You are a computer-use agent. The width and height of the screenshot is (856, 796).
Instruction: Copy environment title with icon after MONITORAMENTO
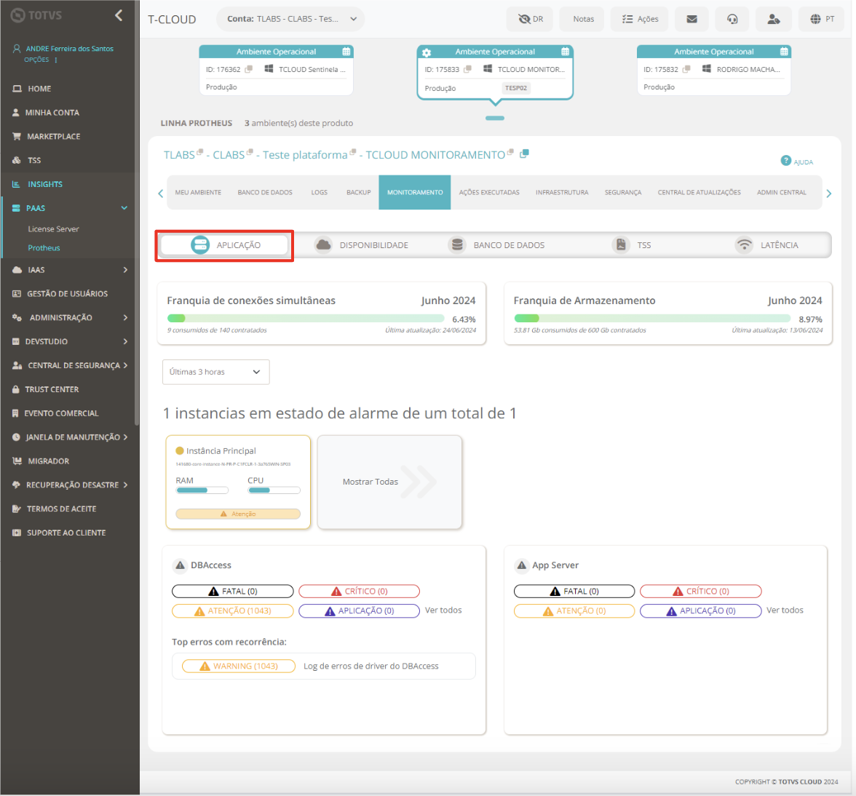point(526,154)
